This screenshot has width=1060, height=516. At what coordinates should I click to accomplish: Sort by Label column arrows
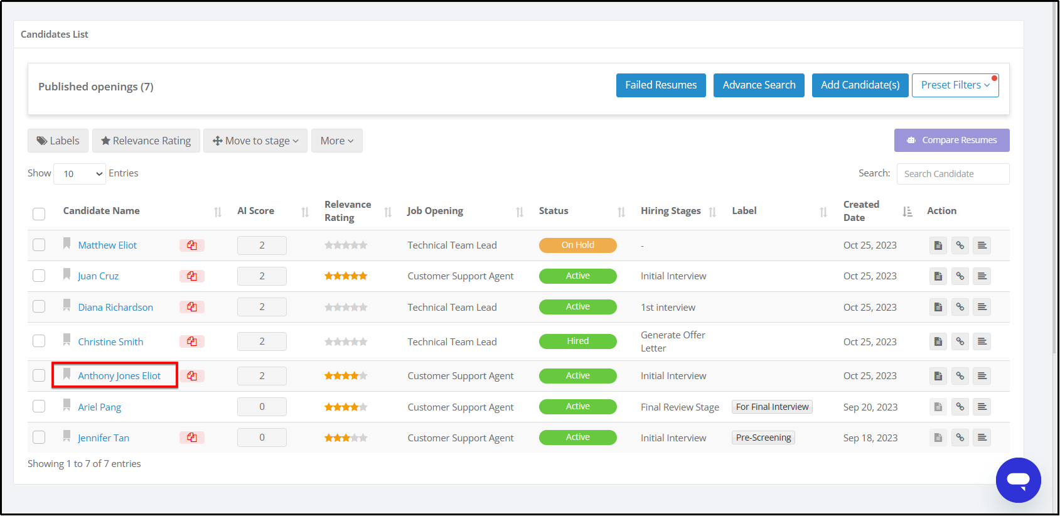[x=823, y=212]
